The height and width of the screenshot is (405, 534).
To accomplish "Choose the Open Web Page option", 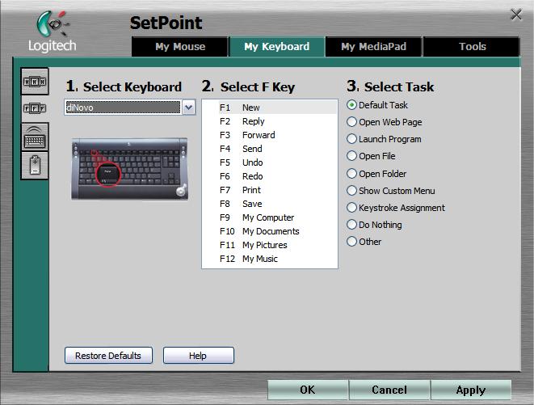I will (351, 122).
